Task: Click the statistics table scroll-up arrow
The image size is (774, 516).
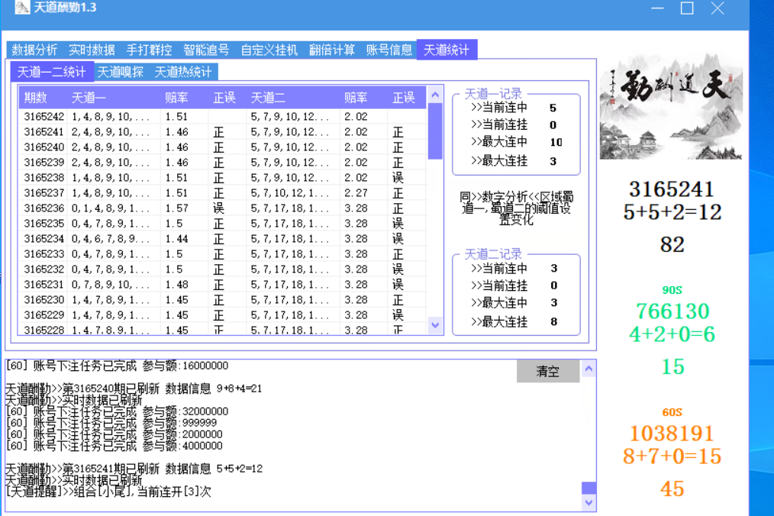Action: [x=435, y=95]
